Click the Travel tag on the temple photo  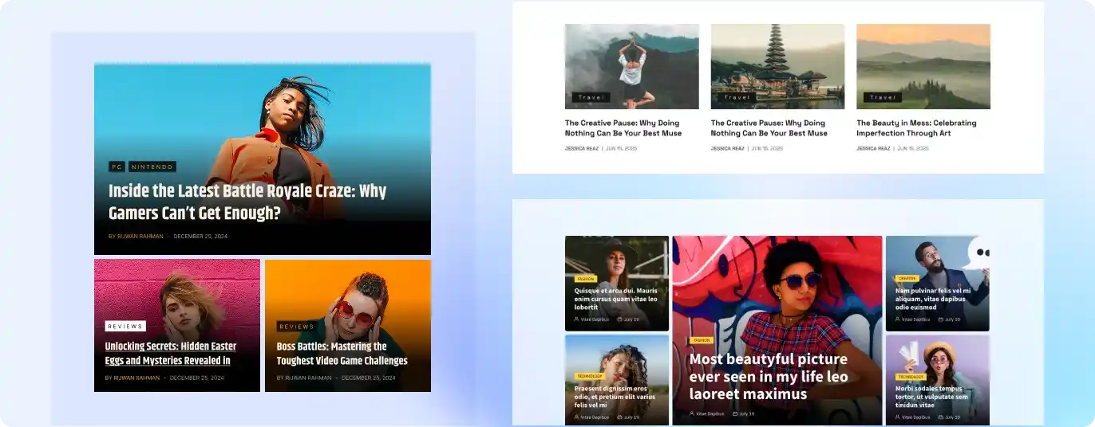[x=736, y=97]
